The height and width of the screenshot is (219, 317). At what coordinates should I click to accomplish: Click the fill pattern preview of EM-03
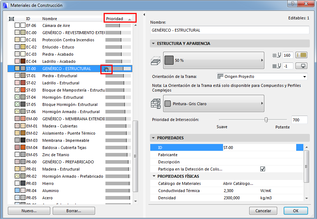(17, 140)
